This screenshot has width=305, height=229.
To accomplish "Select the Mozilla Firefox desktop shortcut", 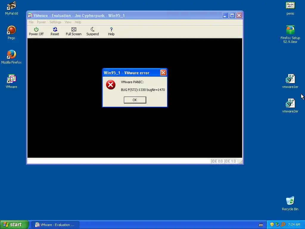I will (x=11, y=57).
